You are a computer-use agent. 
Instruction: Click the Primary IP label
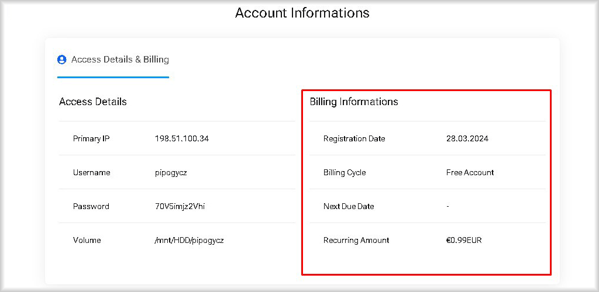91,139
